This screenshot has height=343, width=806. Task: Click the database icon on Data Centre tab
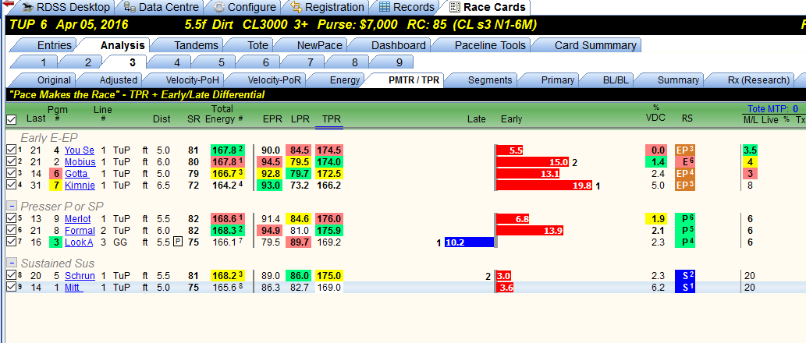pyautogui.click(x=130, y=7)
